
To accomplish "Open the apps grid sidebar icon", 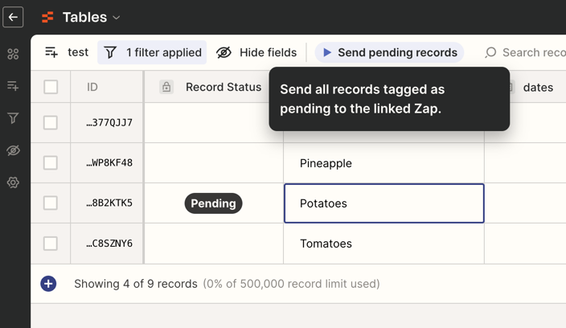I will pyautogui.click(x=13, y=54).
